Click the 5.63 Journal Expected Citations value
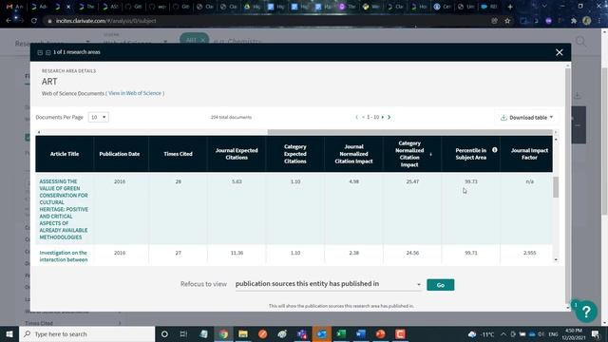Screen dimensions: 608x342 click(x=237, y=181)
